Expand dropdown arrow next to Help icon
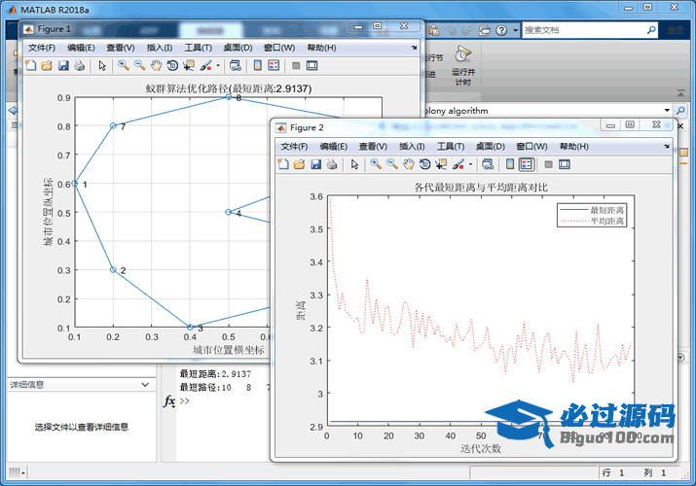 coord(515,30)
